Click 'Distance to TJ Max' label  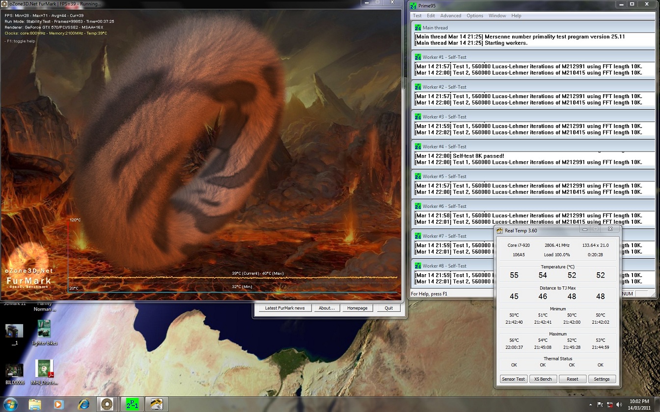click(x=557, y=288)
